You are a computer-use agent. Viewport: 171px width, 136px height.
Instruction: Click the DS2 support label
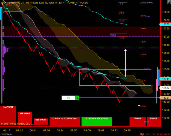tap(121, 21)
